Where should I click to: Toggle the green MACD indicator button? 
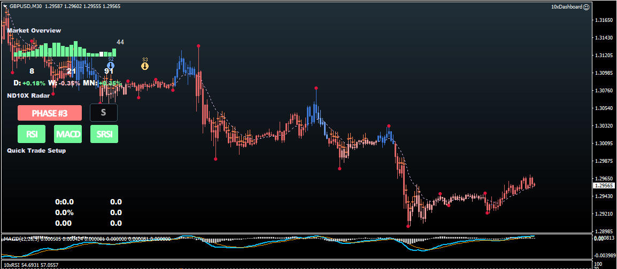click(x=68, y=134)
